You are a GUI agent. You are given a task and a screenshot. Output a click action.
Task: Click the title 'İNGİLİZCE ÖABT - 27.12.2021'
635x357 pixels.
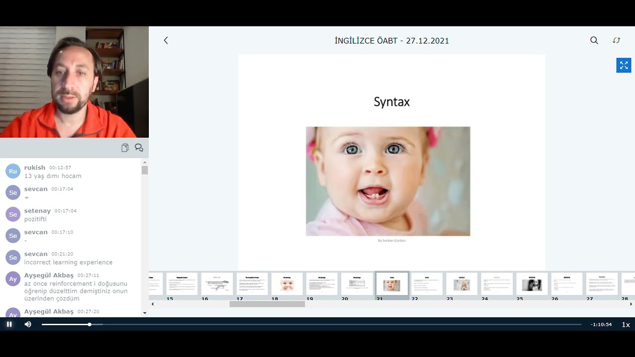(x=392, y=41)
